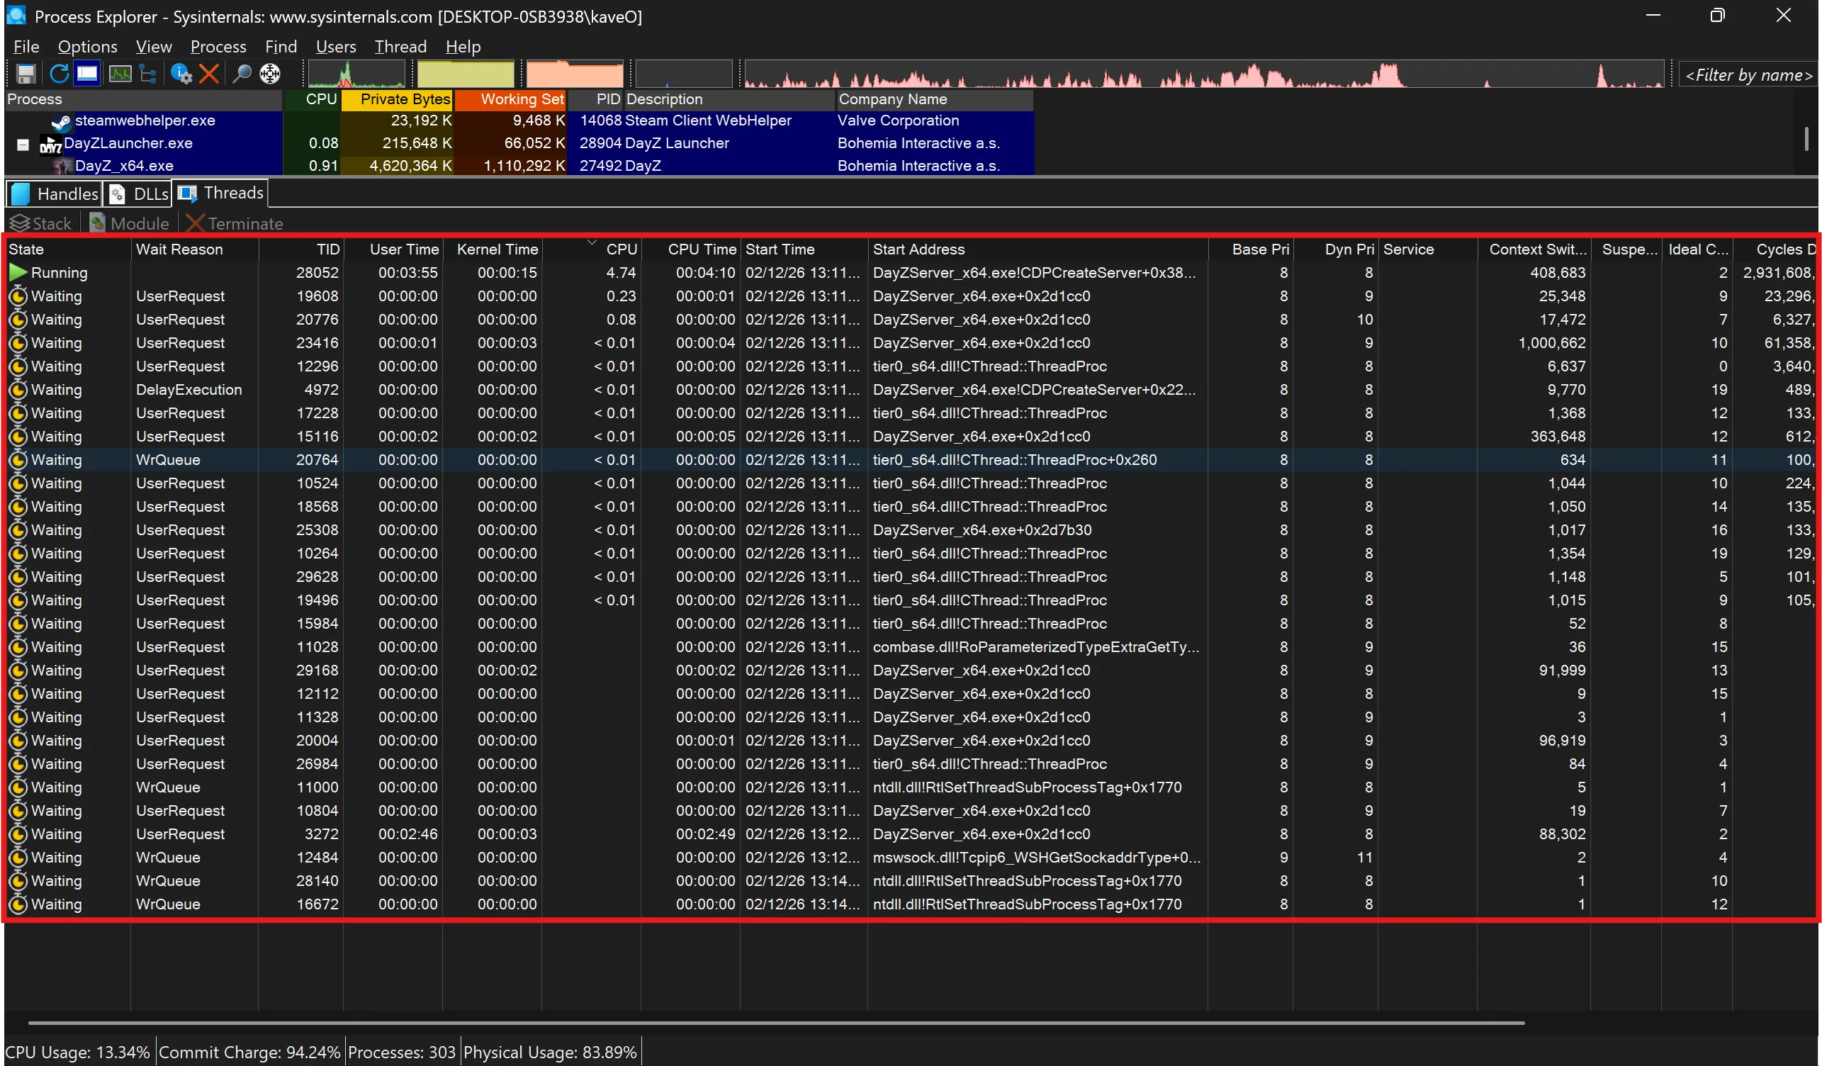Click the Find Window crosshair target icon
The width and height of the screenshot is (1822, 1066).
270,74
